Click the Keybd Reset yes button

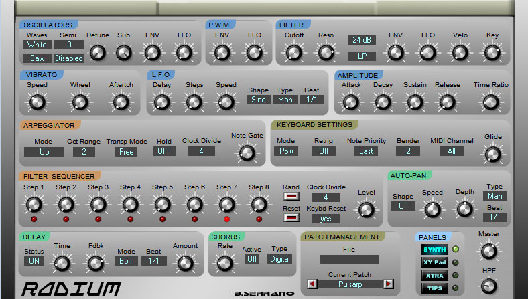click(326, 219)
